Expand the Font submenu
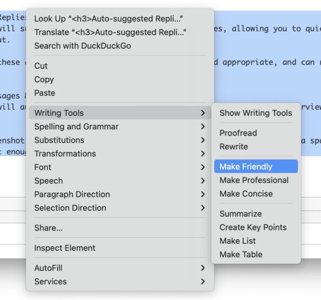 [x=43, y=167]
